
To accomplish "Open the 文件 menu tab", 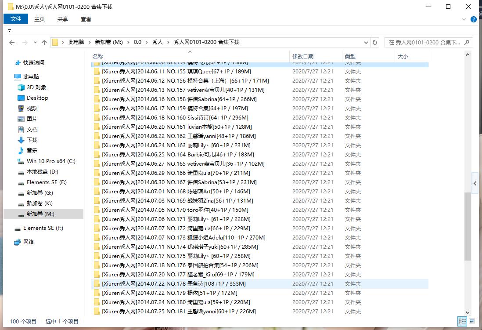I will [x=16, y=19].
